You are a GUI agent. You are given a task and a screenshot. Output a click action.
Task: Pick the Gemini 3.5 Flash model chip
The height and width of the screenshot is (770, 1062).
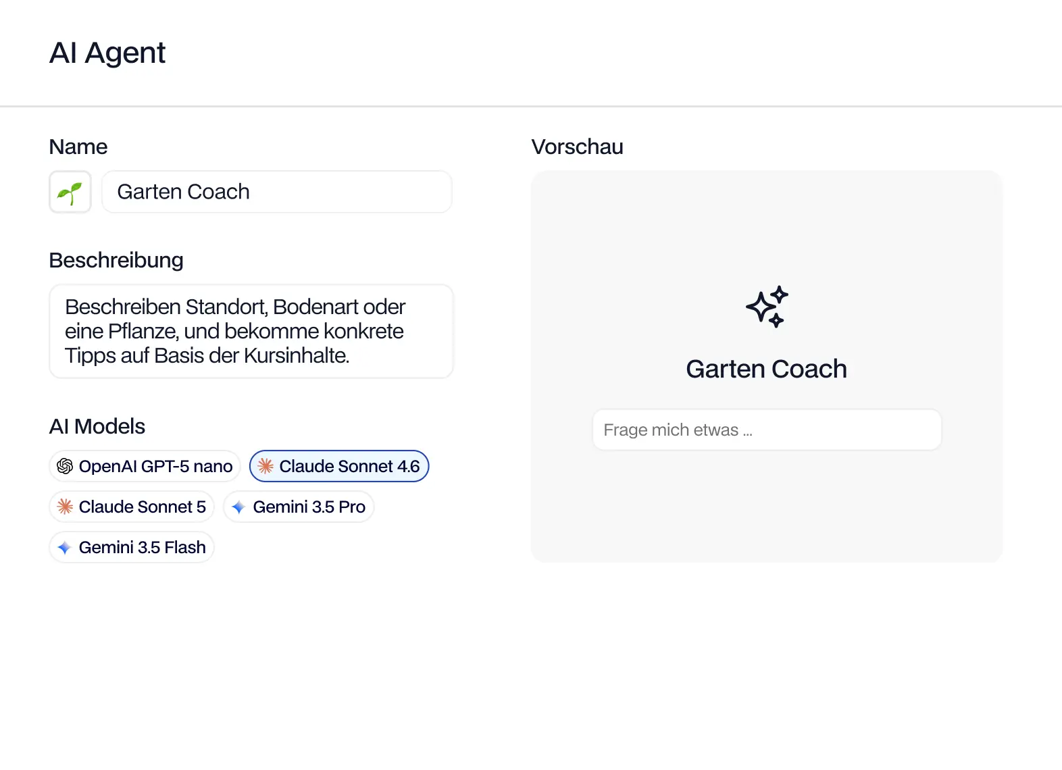pyautogui.click(x=132, y=547)
